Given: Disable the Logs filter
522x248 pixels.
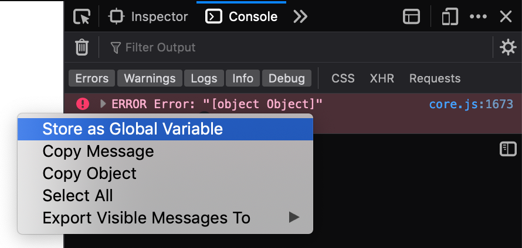Looking at the screenshot, I should [204, 78].
